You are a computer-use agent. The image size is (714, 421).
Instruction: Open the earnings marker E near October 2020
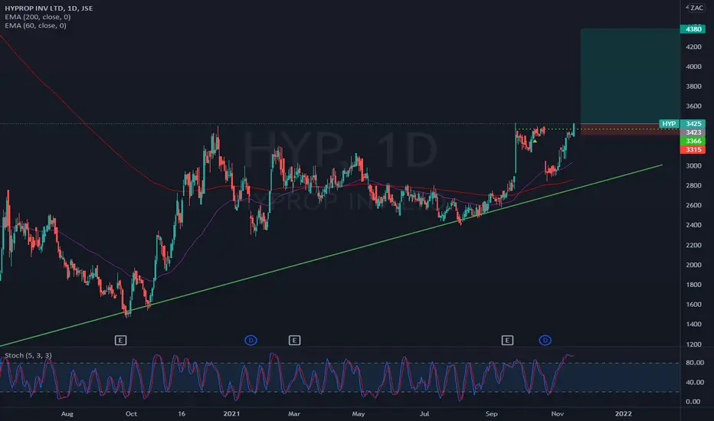point(120,340)
